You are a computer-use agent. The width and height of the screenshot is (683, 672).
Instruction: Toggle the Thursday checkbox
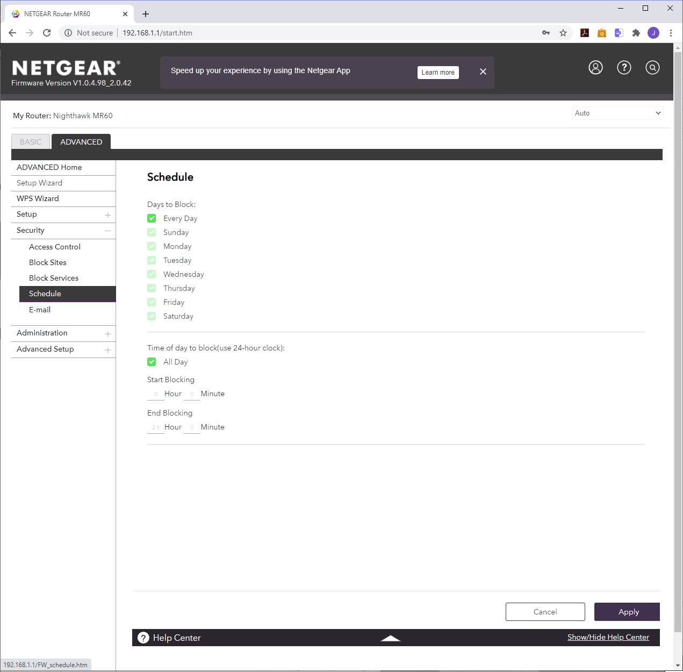tap(152, 288)
